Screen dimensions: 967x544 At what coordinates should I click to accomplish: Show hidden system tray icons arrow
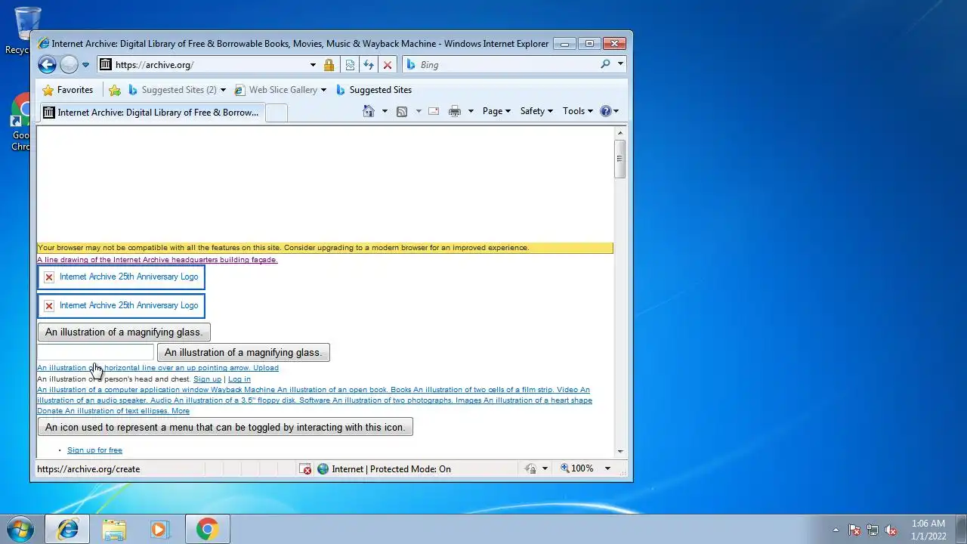click(x=836, y=530)
